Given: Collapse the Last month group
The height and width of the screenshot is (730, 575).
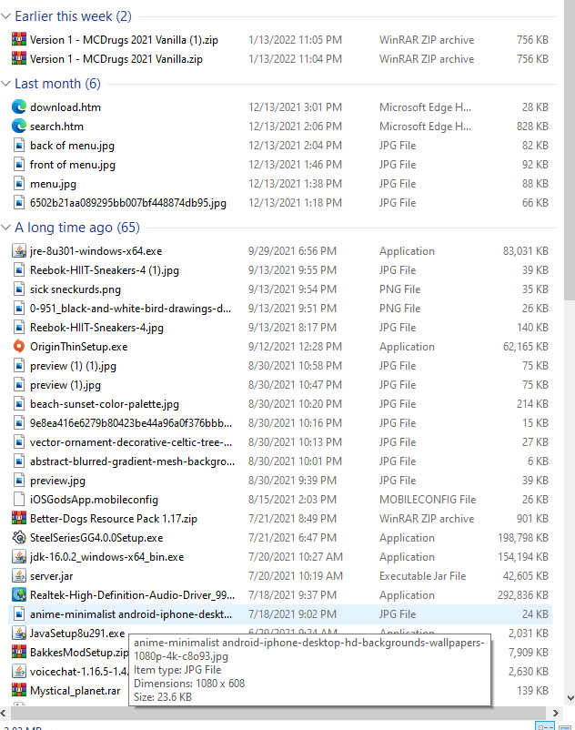Looking at the screenshot, I should point(5,84).
